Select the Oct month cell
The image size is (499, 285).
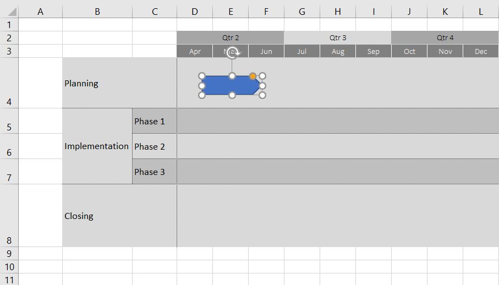409,51
